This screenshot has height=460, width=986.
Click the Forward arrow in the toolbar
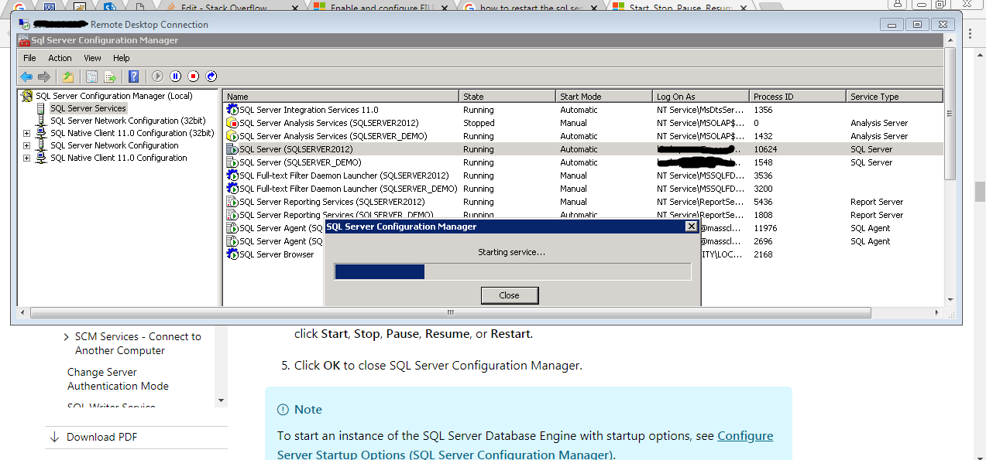[44, 77]
